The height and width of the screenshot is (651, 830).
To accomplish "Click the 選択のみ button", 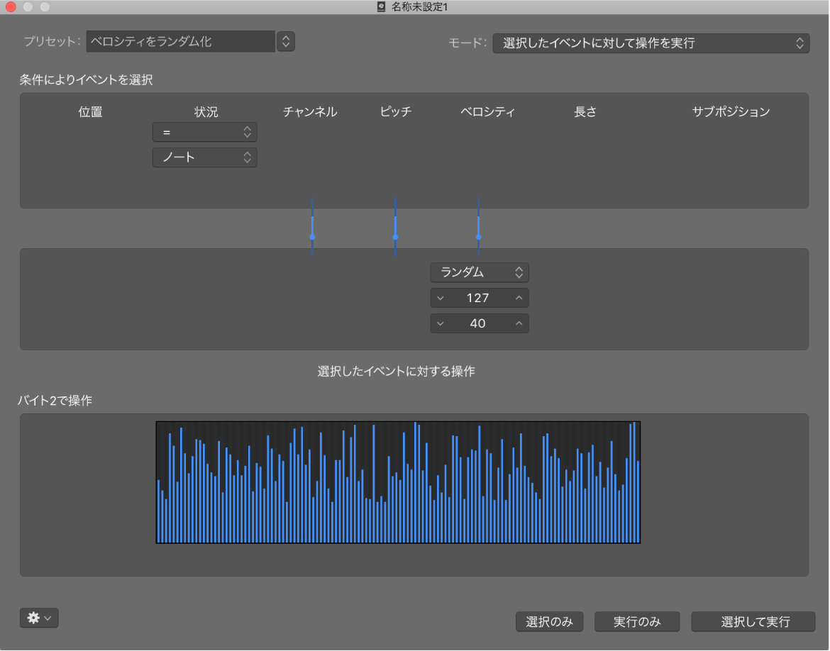I will click(x=550, y=622).
